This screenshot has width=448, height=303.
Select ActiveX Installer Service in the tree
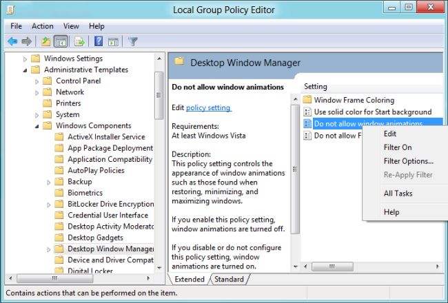[106, 137]
